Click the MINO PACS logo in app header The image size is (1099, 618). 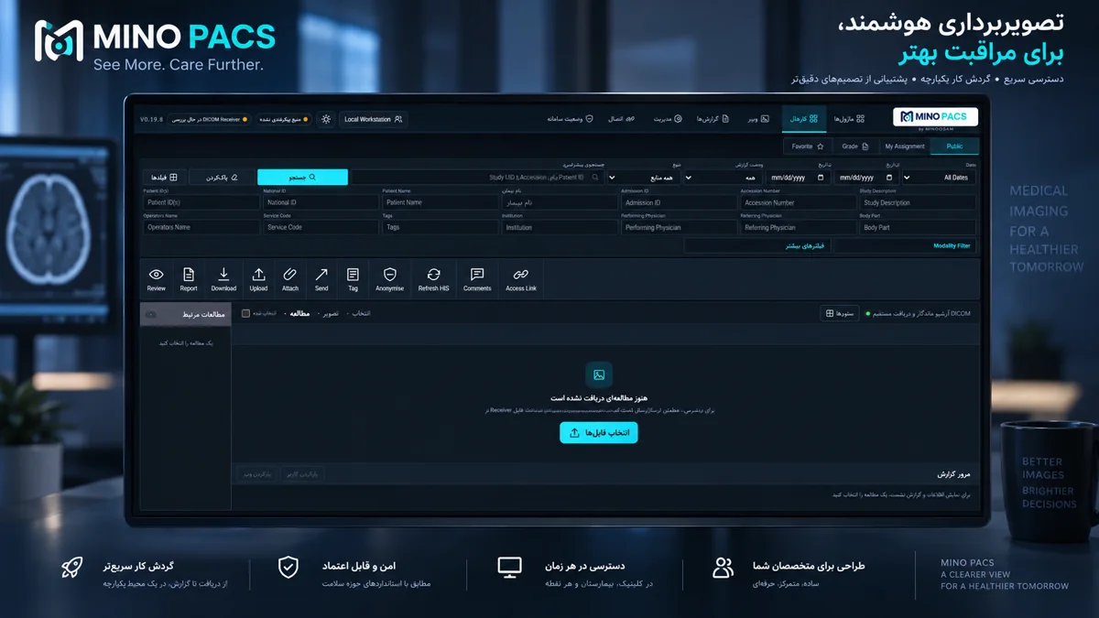935,117
